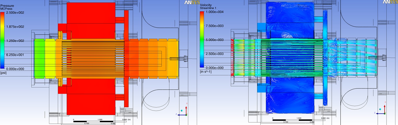Select the Pressure legend title
398x125 pixels.
7,5
